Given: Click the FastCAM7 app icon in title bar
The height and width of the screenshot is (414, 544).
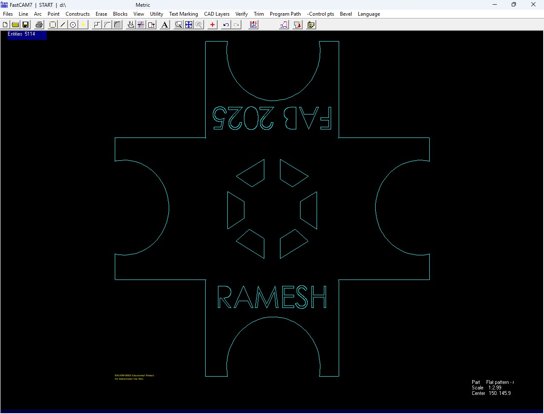Looking at the screenshot, I should click(x=4, y=5).
